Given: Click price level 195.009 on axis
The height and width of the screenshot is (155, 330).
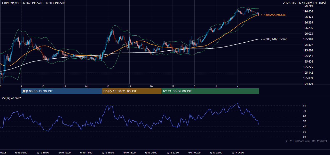Looking at the screenshot, I should point(308,78).
